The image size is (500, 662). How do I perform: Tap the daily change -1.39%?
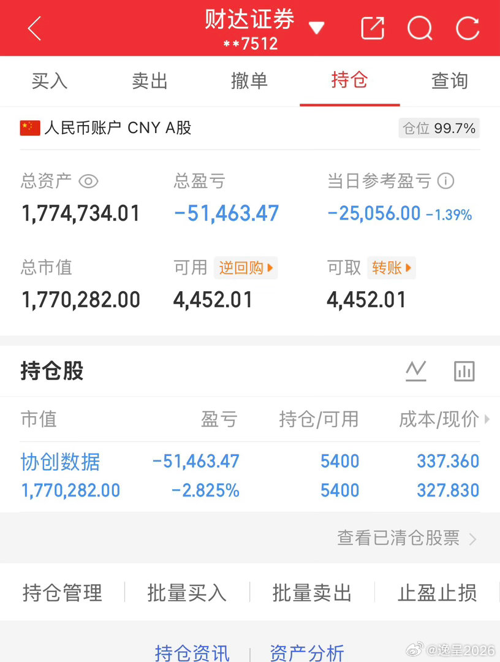449,215
